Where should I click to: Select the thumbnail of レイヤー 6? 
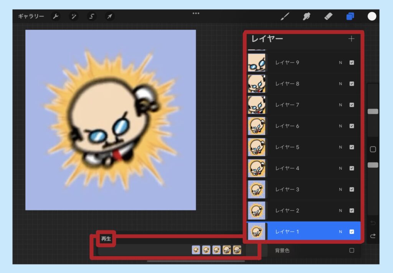click(x=257, y=126)
